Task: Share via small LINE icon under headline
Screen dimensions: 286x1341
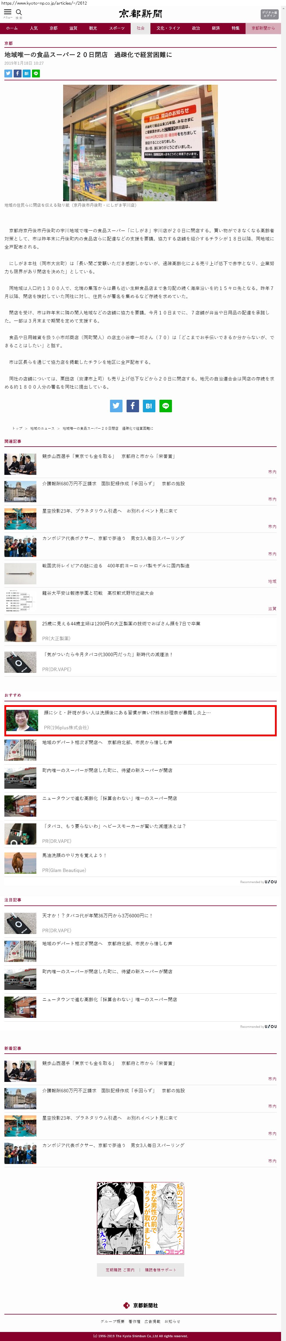Action: point(36,73)
